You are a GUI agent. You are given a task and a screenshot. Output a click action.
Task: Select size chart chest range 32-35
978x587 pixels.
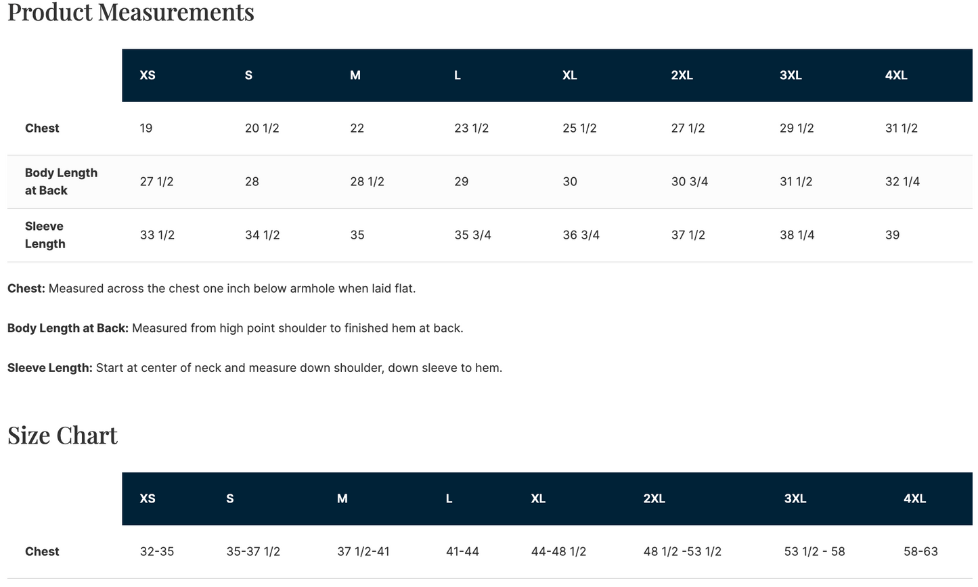(x=157, y=551)
